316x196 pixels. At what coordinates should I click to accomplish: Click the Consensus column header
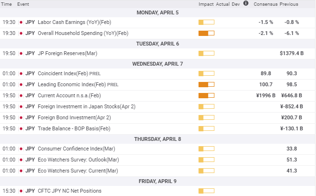tap(265, 4)
